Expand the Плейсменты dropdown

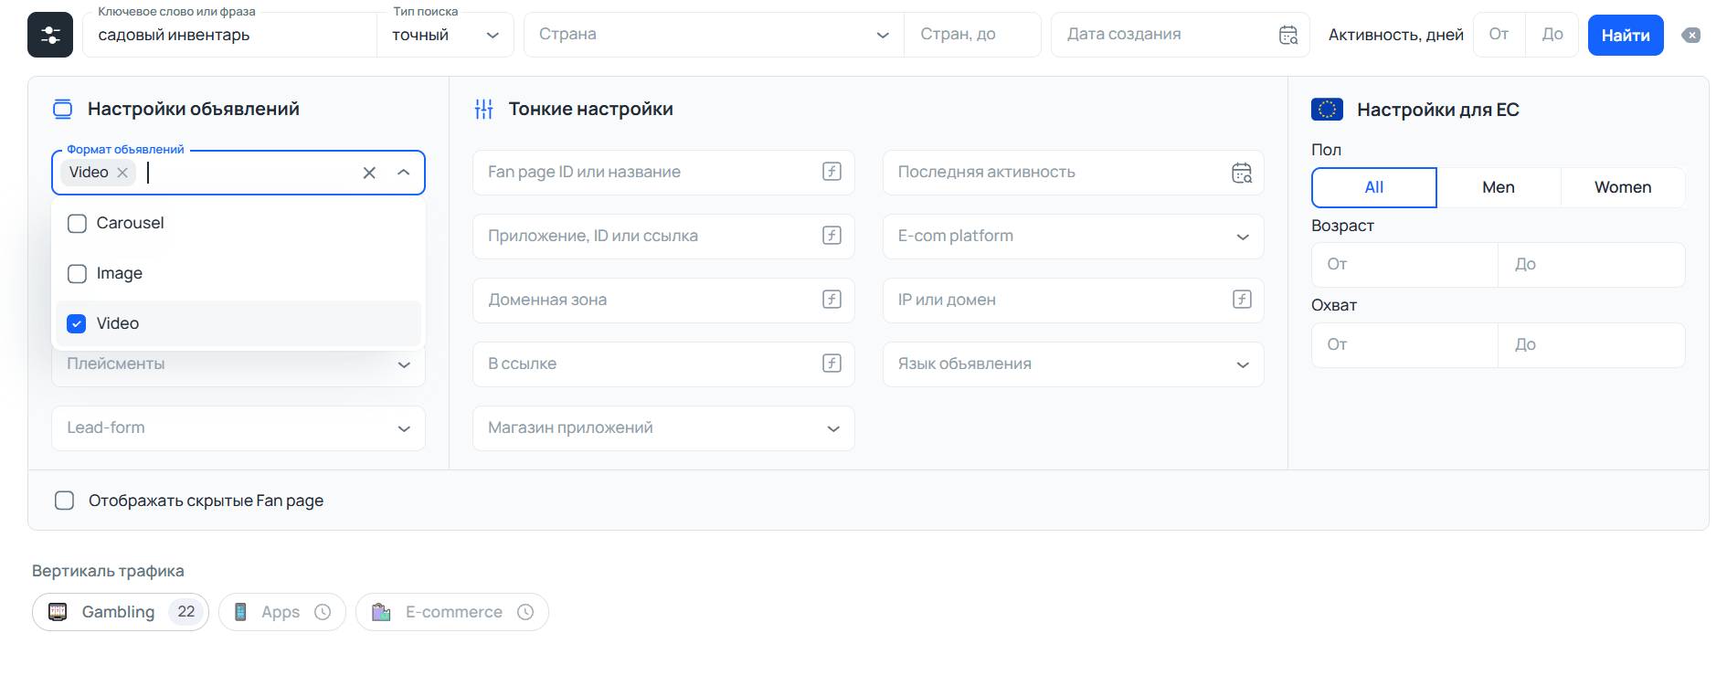pyautogui.click(x=238, y=366)
